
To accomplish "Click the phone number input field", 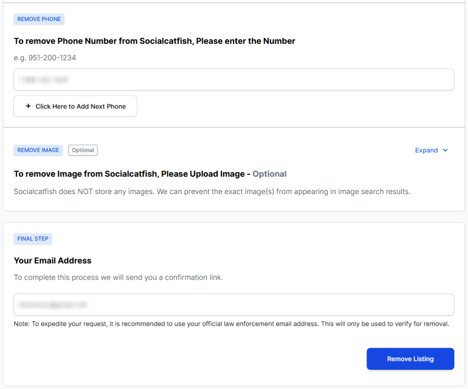I will [x=234, y=80].
